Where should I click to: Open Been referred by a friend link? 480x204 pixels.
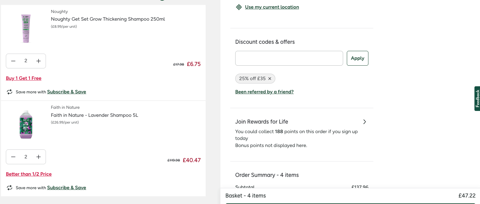pyautogui.click(x=264, y=92)
